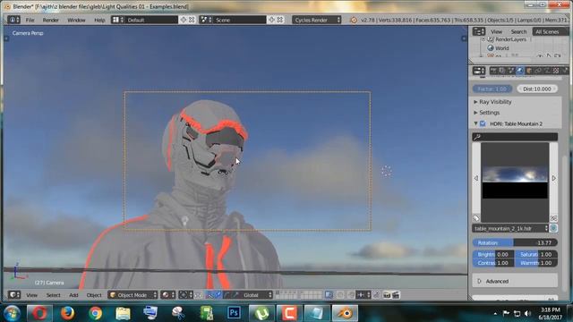Open the pivot point selector

[x=185, y=294]
